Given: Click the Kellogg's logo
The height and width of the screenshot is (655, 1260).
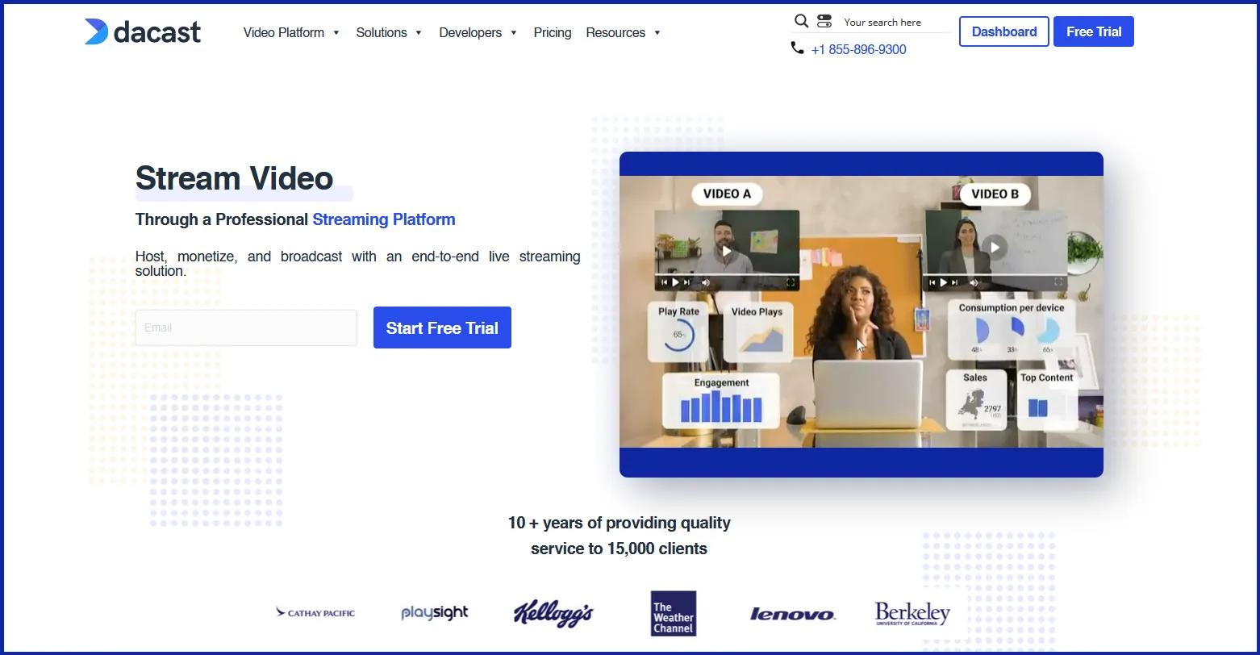Looking at the screenshot, I should (553, 613).
